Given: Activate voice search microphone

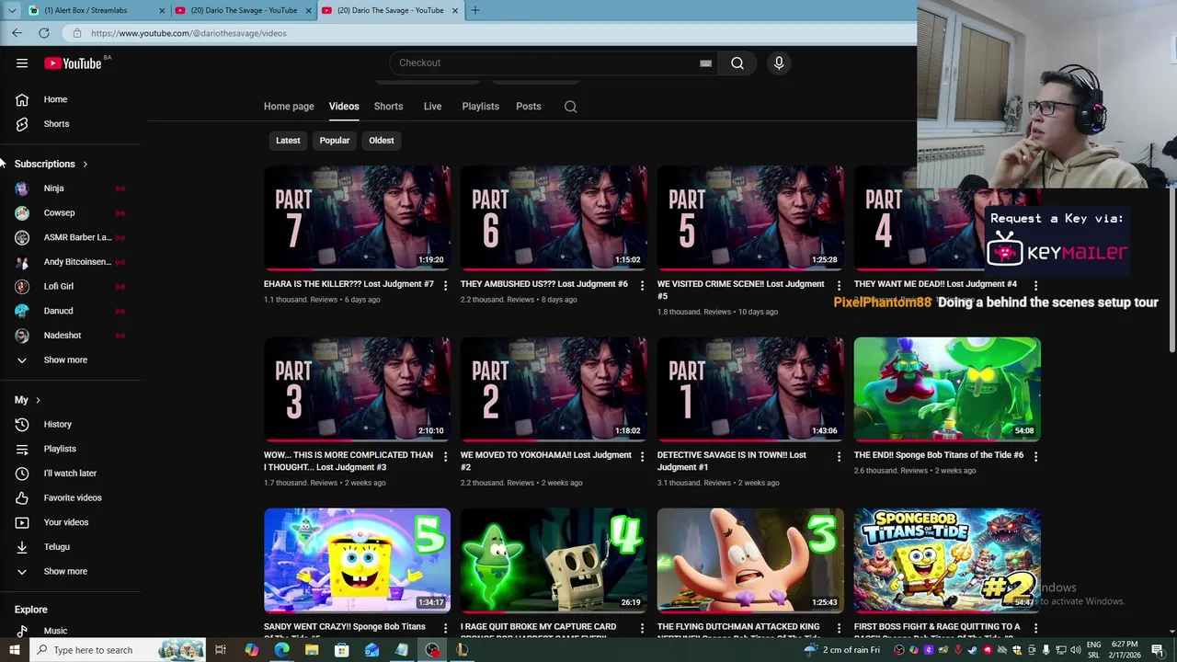Looking at the screenshot, I should pyautogui.click(x=779, y=63).
